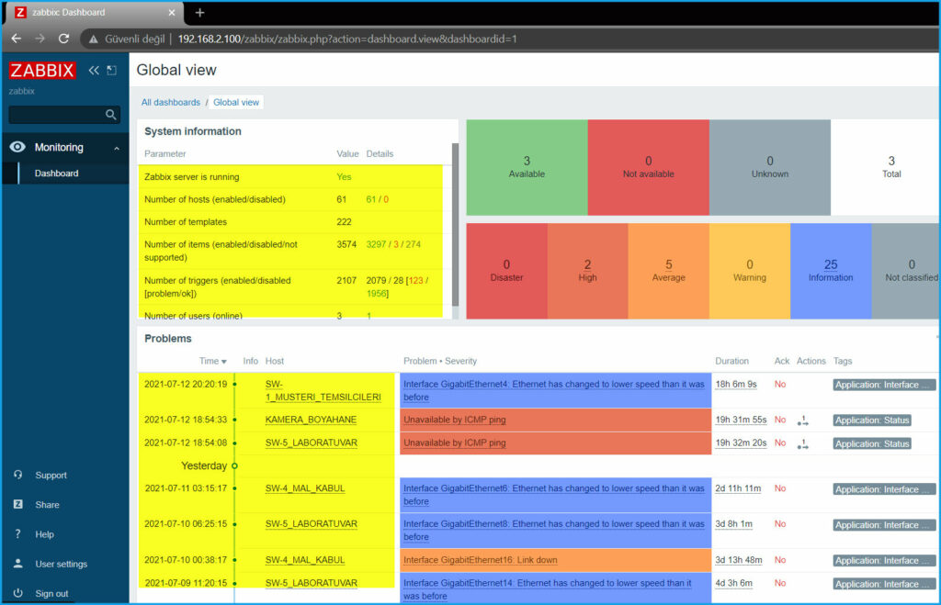Image resolution: width=941 pixels, height=605 pixels.
Task: Click 'Zabbix server is running' parameter row
Action: pyautogui.click(x=290, y=177)
